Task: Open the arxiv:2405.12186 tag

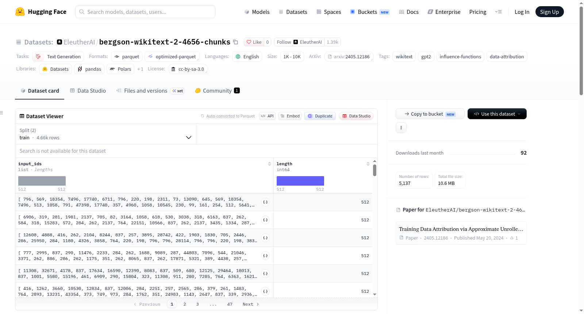Action: (x=349, y=57)
